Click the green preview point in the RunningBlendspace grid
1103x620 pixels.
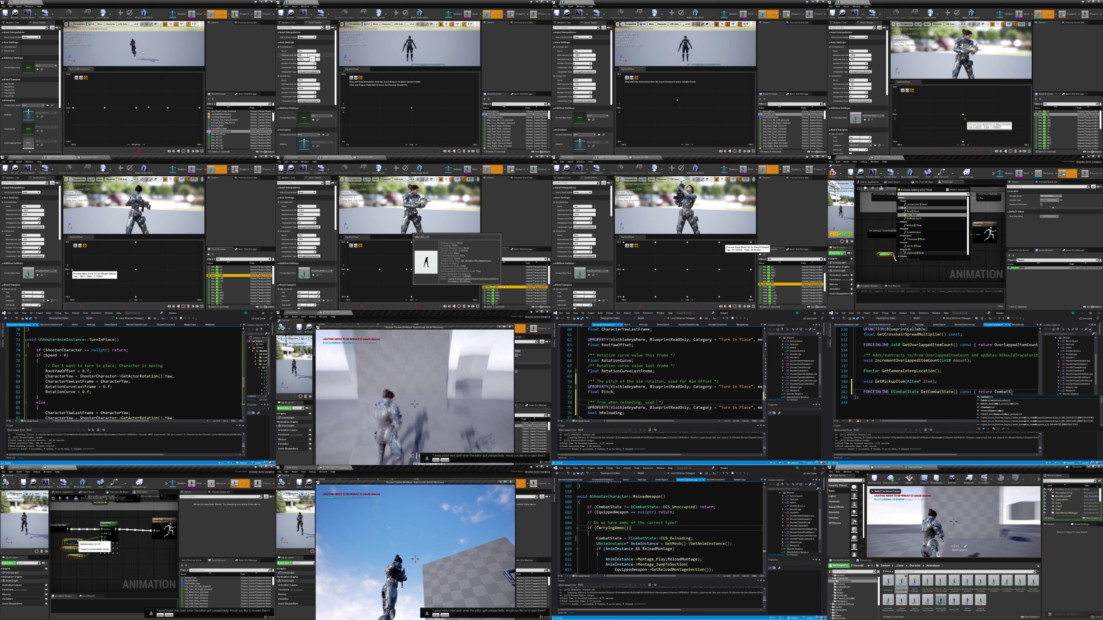tap(149, 107)
